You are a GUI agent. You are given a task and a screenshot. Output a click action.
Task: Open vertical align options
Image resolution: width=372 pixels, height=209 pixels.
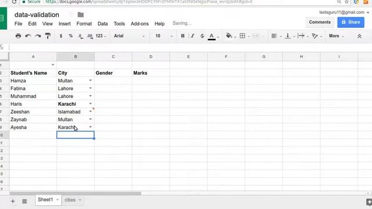[288, 36]
